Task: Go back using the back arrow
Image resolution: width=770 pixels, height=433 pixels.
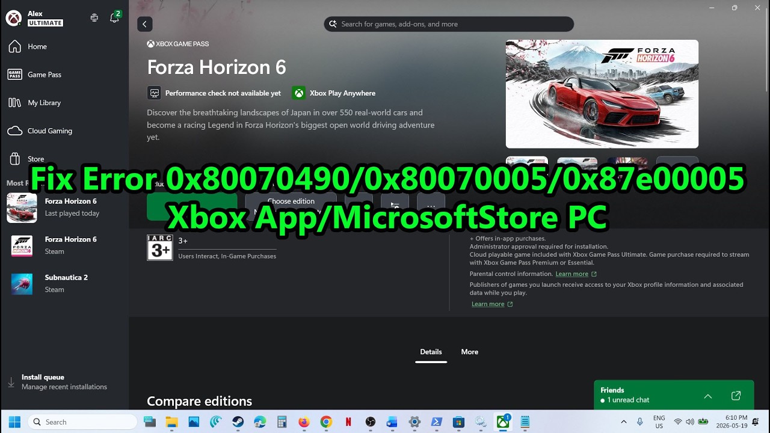Action: [x=144, y=24]
